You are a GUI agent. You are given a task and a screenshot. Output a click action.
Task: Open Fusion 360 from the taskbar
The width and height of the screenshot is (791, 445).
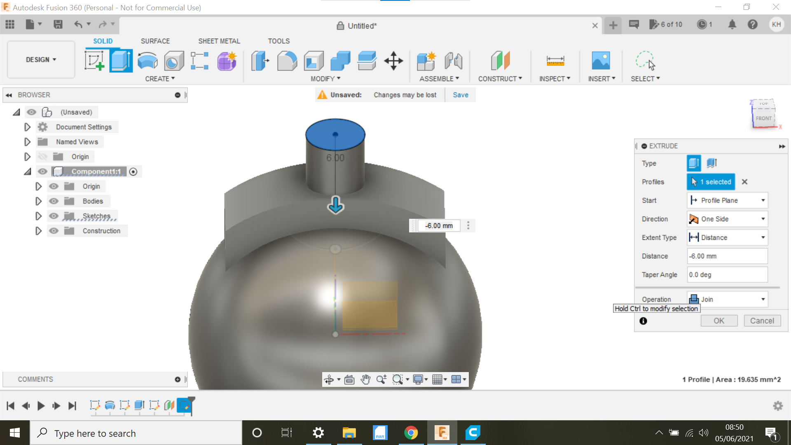(x=442, y=433)
